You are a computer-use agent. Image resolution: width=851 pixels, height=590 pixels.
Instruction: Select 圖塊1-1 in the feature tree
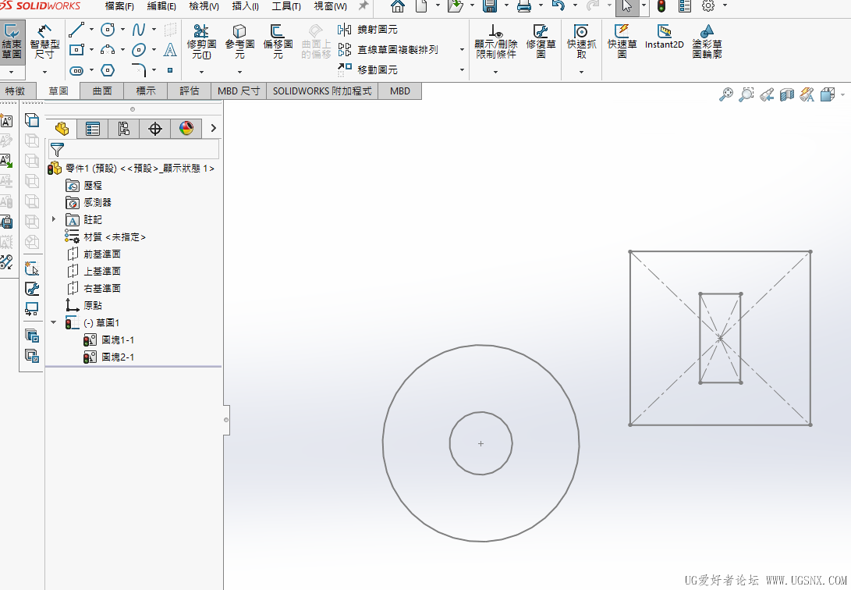[117, 339]
